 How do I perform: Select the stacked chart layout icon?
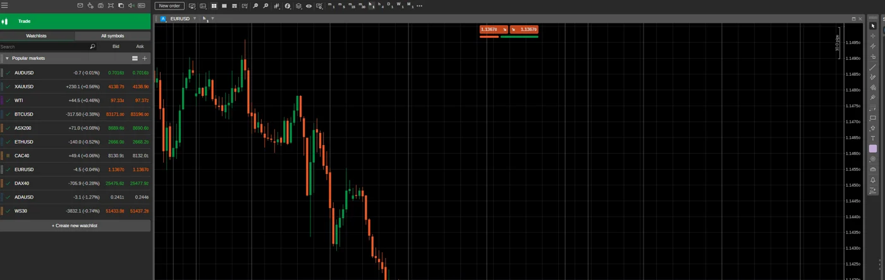point(234,6)
